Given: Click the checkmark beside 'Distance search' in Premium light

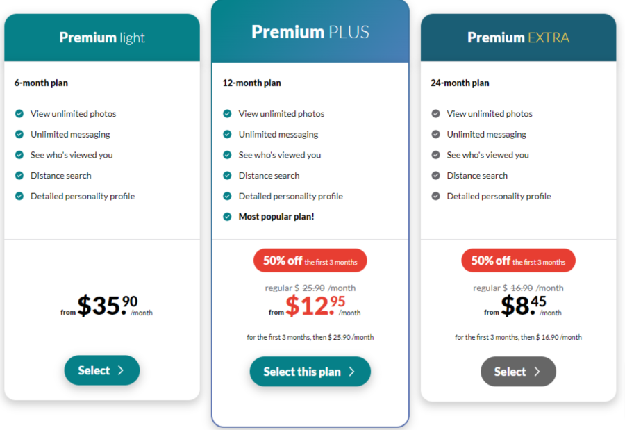Looking at the screenshot, I should click(19, 176).
